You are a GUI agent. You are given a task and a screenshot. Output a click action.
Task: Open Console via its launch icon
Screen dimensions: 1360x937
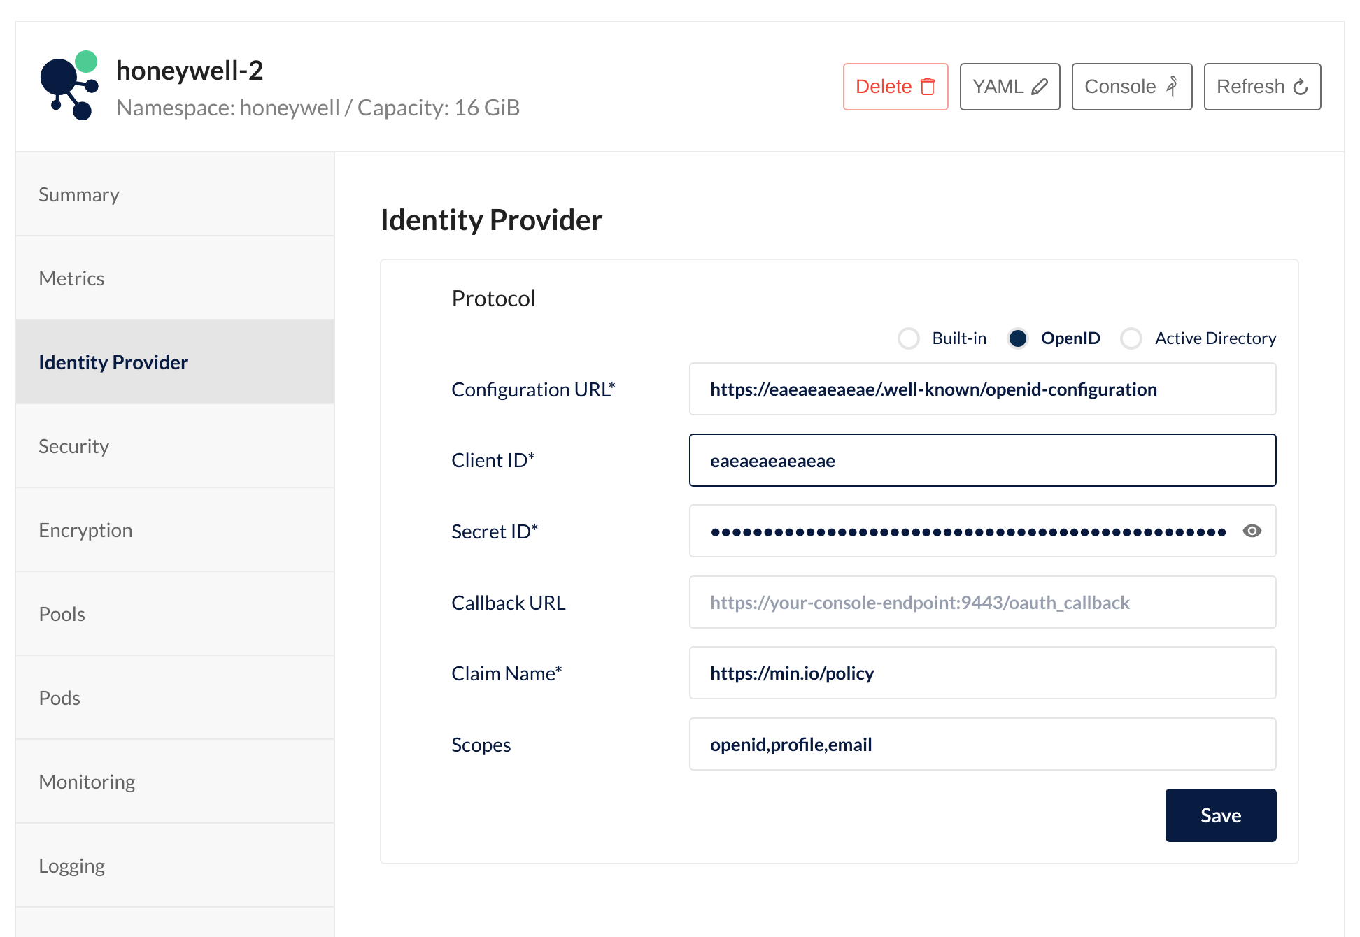[1172, 87]
